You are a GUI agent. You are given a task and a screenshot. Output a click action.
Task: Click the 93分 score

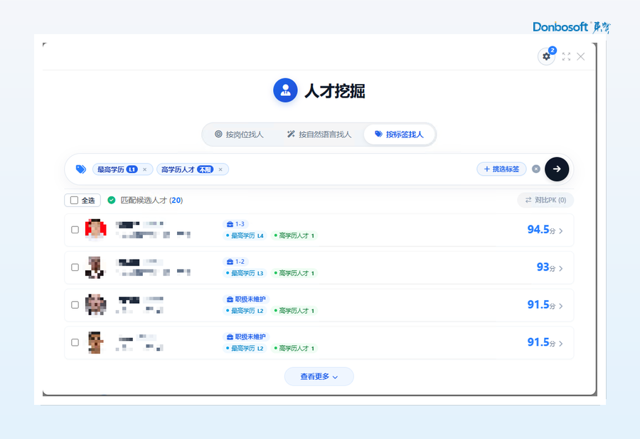pos(546,267)
